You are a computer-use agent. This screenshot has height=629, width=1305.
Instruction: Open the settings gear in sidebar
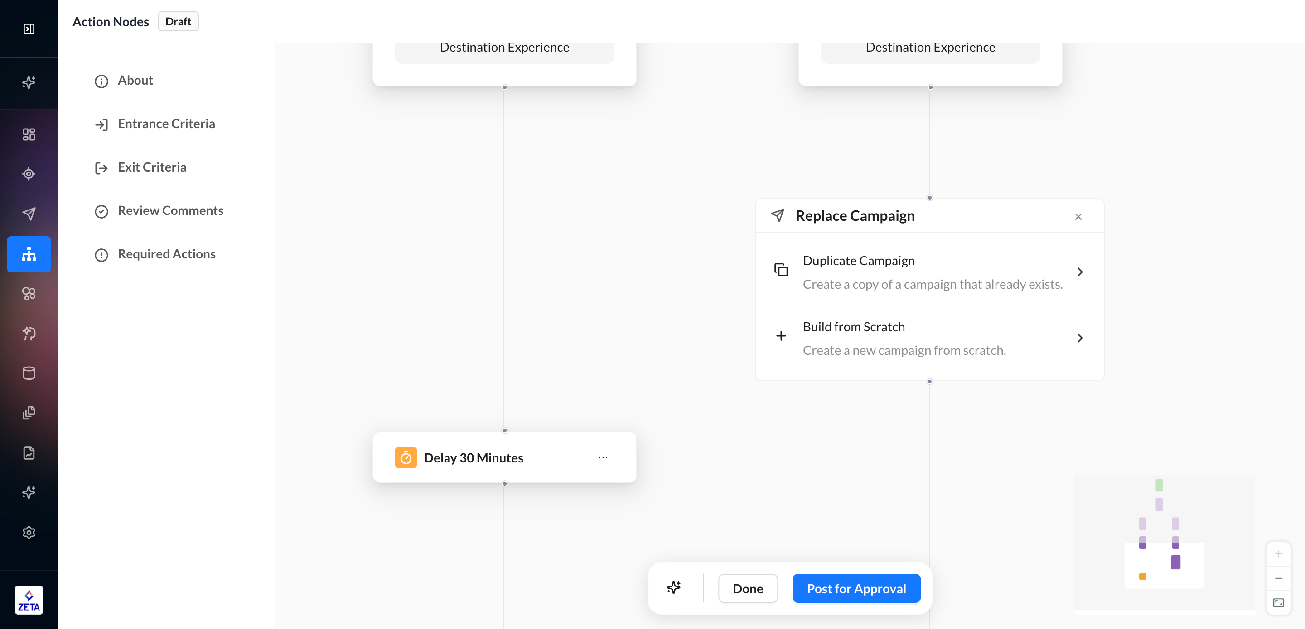pyautogui.click(x=29, y=532)
